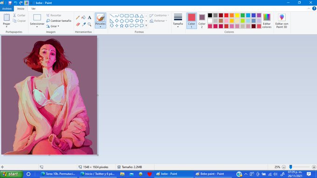
Task: Open the File Explorer taskbar icon
Action: (122, 174)
